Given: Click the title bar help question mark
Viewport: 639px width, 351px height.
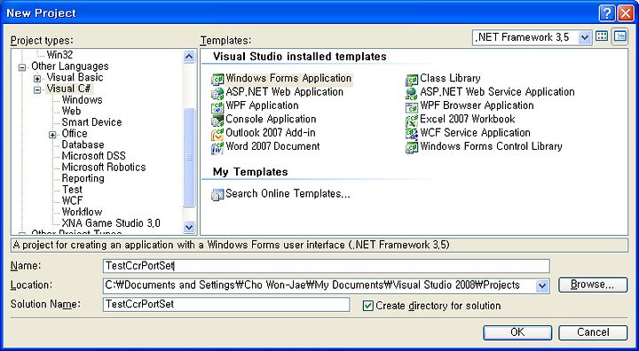Looking at the screenshot, I should 606,13.
